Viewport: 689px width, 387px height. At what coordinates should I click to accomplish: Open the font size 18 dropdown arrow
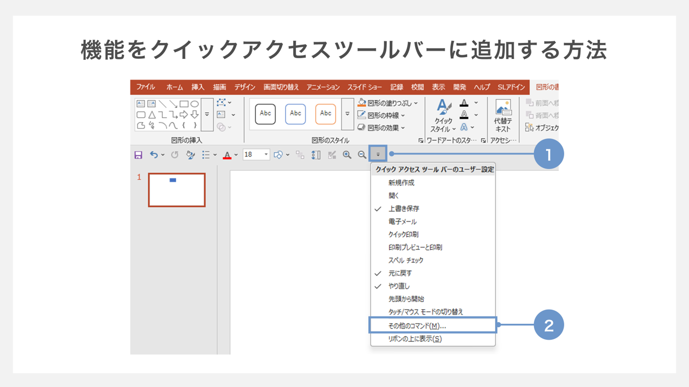266,155
